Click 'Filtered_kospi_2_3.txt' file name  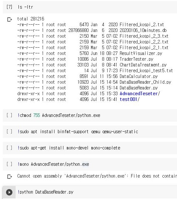click(x=144, y=36)
